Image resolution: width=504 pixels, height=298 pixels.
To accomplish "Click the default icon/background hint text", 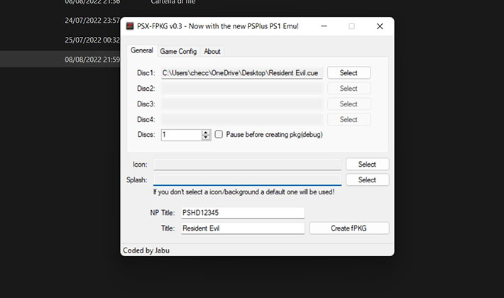I will click(x=244, y=192).
